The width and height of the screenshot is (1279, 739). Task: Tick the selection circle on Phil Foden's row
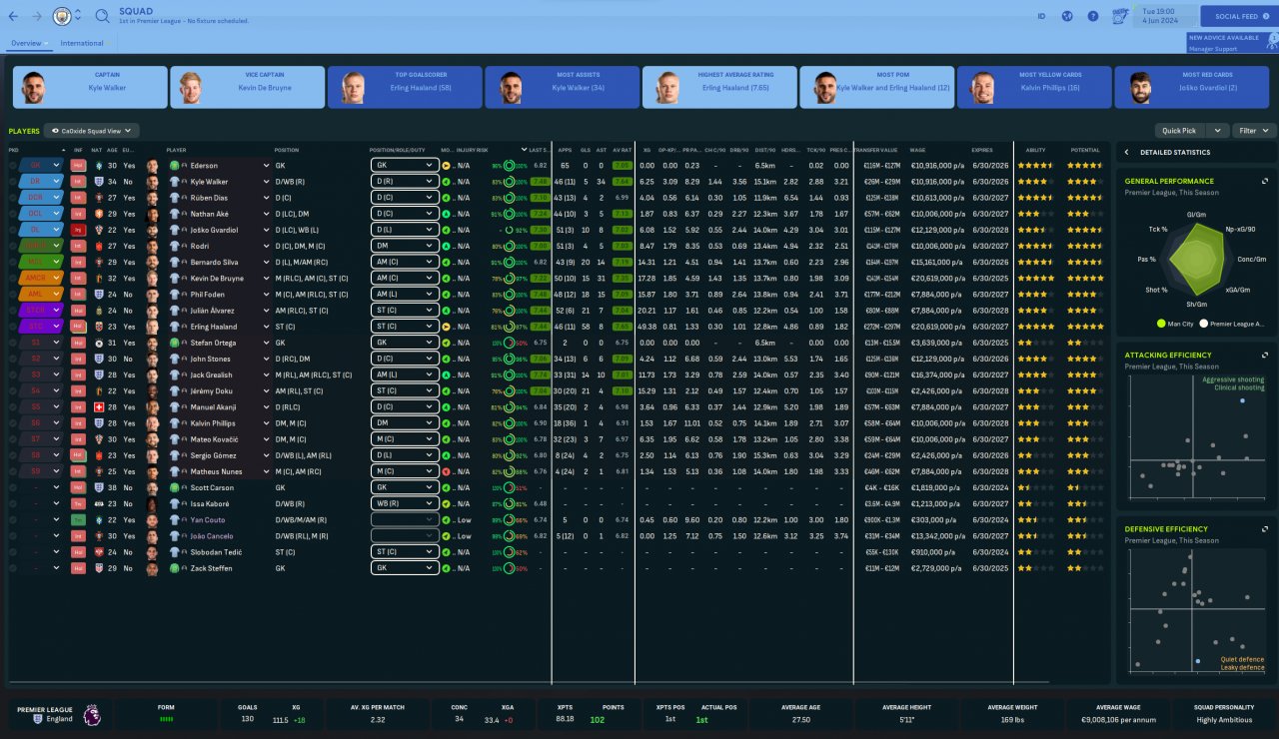point(14,295)
